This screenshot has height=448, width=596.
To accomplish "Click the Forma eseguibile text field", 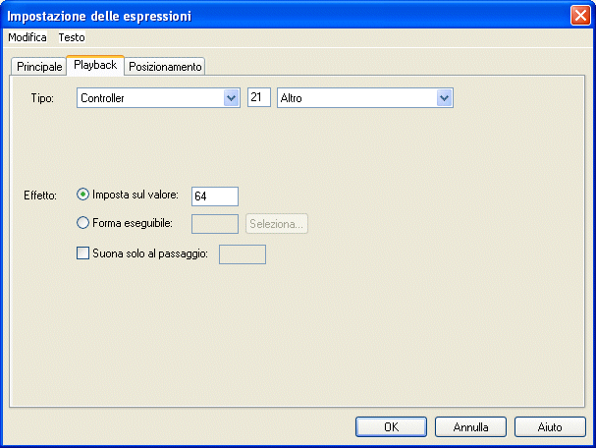I will [215, 224].
